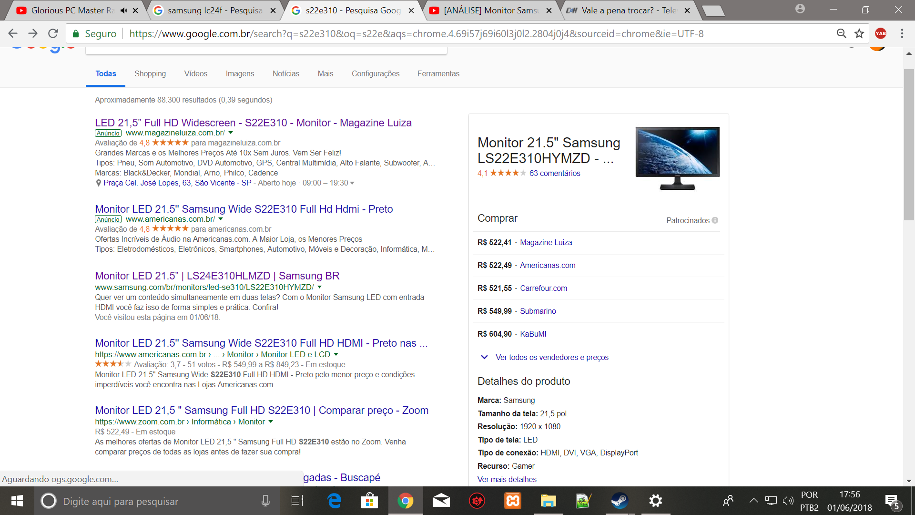Viewport: 915px width, 515px height.
Task: Click the Samsung monitor product thumbnail
Action: coord(678,158)
